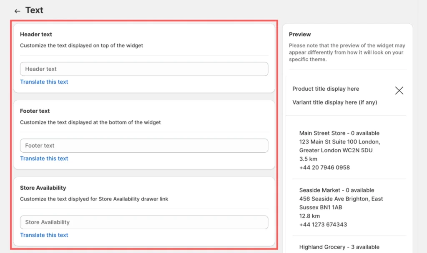Click the 123 Main St Suite 100 address
Image resolution: width=427 pixels, height=253 pixels.
point(339,142)
